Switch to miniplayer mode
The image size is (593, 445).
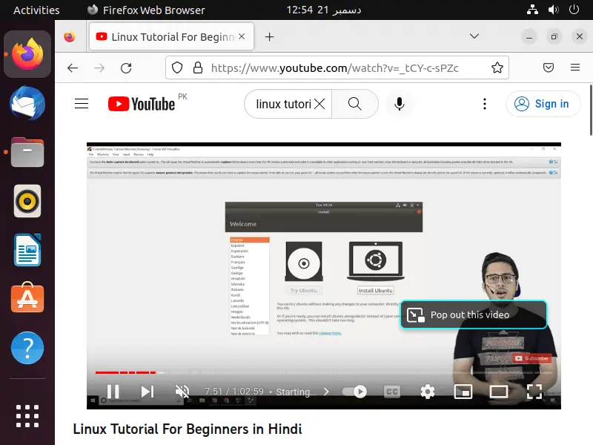click(463, 392)
